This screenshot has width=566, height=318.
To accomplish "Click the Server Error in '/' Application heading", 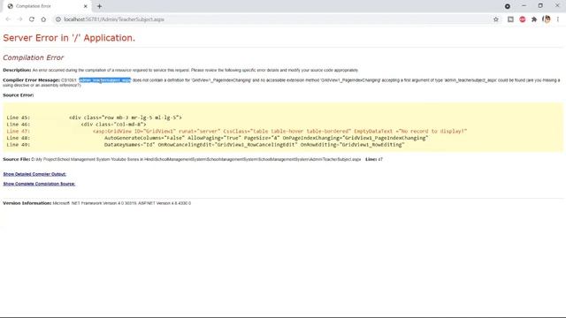I will [69, 38].
